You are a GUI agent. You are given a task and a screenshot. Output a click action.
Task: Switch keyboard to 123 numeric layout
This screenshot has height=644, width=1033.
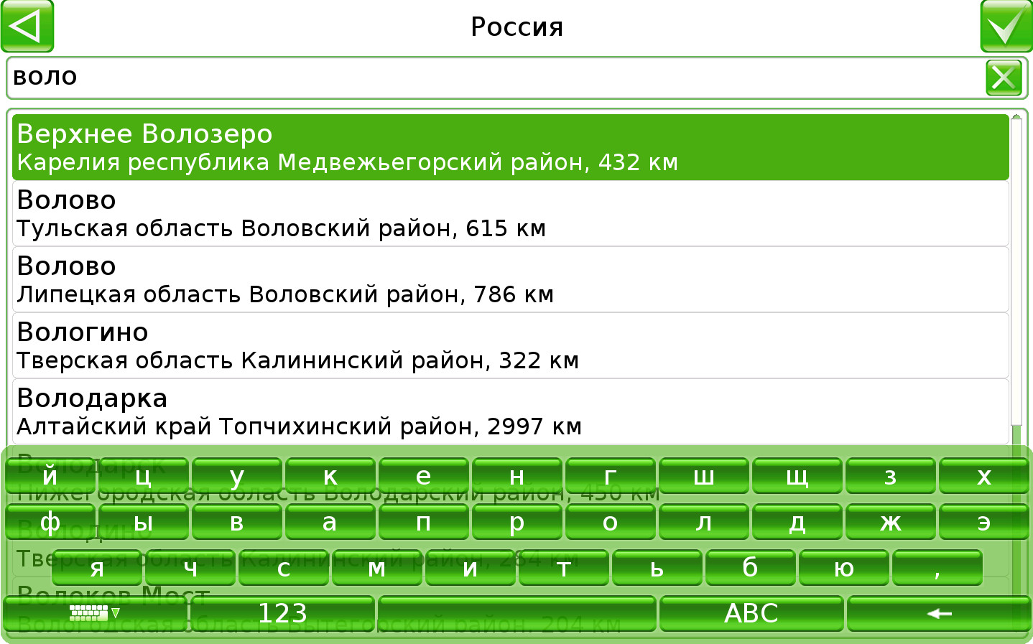click(x=282, y=613)
